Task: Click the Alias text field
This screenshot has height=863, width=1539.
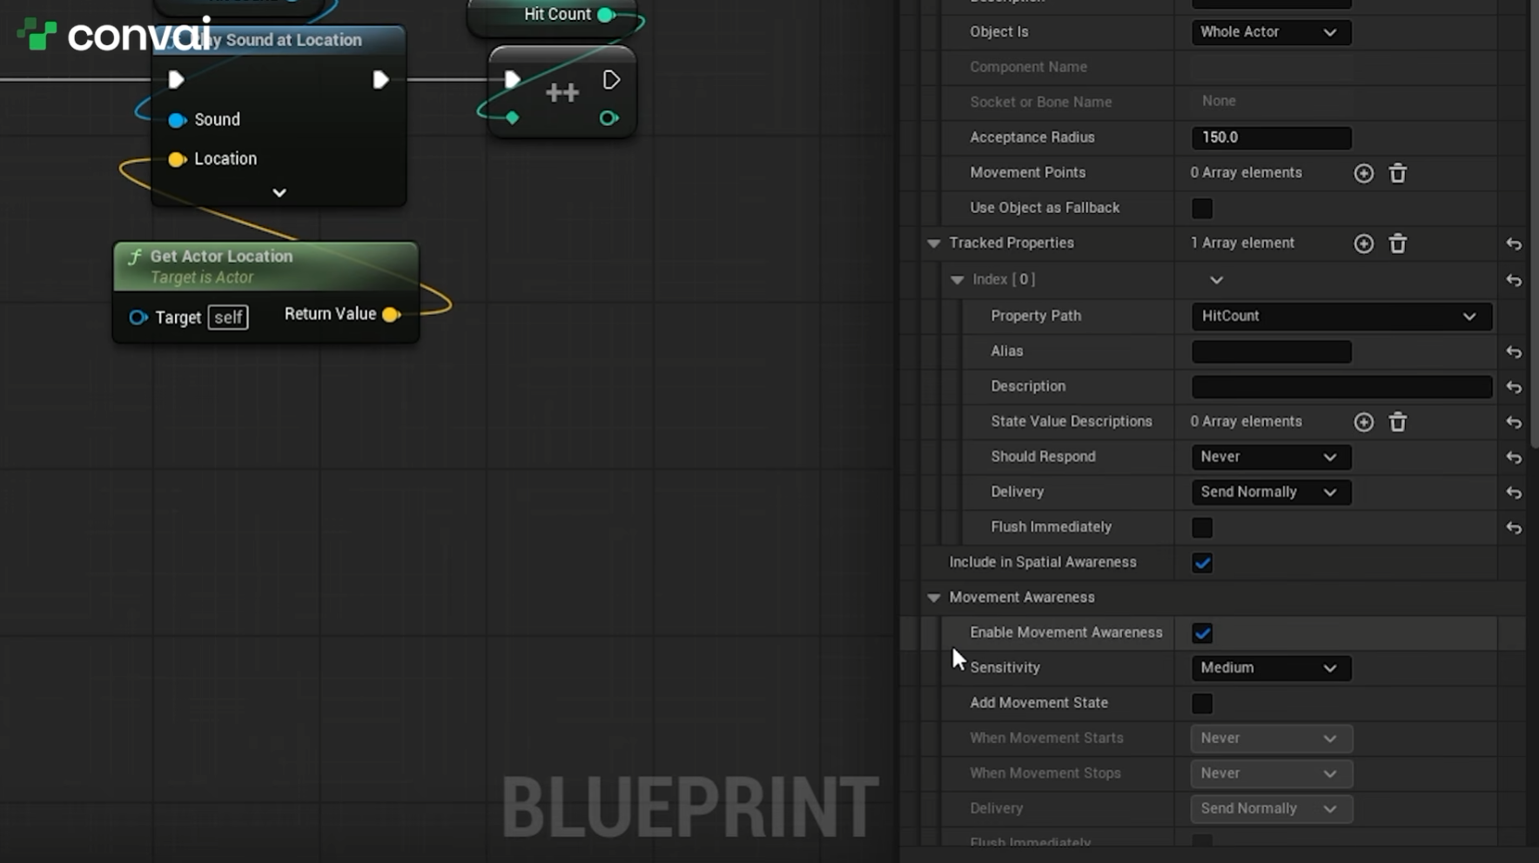Action: (1271, 351)
